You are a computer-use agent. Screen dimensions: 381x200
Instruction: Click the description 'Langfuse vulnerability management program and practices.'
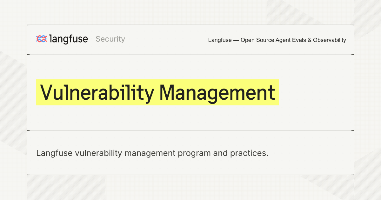(x=152, y=153)
